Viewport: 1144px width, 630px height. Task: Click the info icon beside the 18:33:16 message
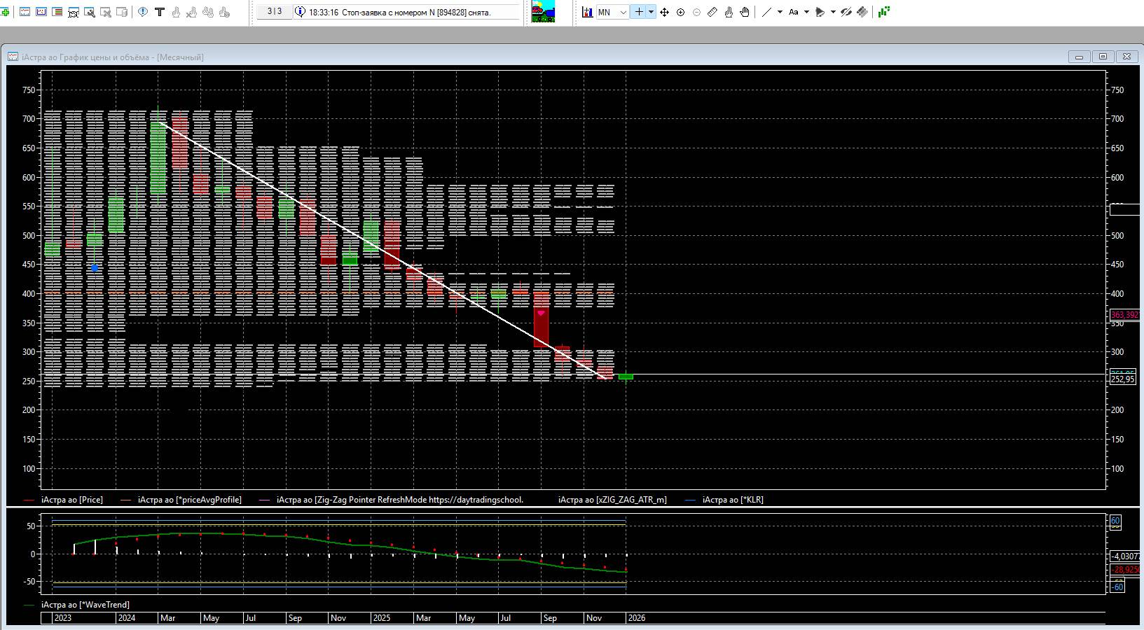300,12
